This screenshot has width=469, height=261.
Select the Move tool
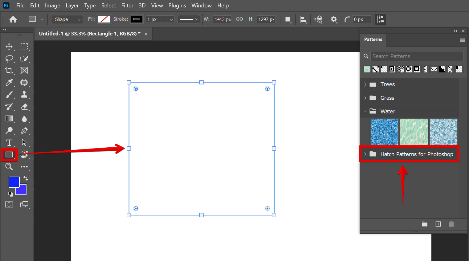(9, 47)
